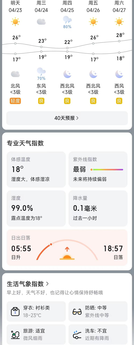The image size is (134, 345).
Task: Expand 生活气象指数 with the chevron
Action: coord(47,284)
